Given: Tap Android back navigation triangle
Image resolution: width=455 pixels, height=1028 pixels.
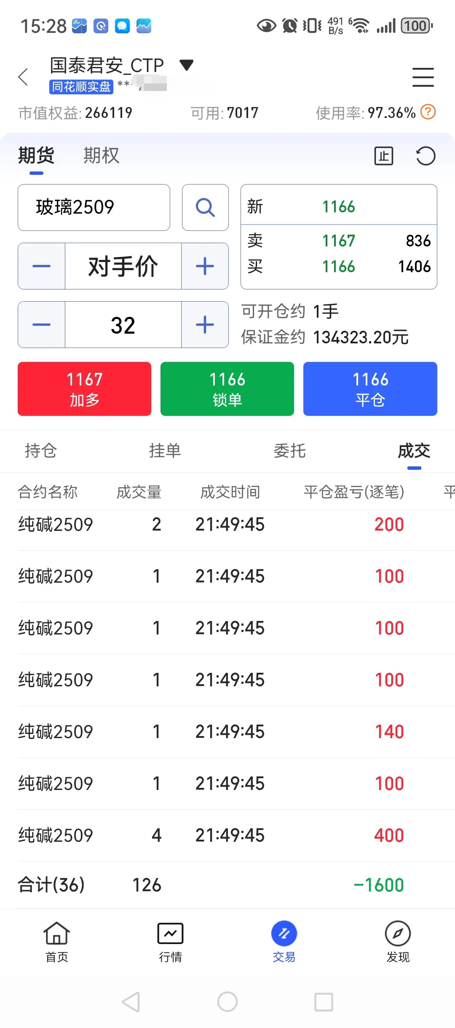Looking at the screenshot, I should click(131, 1002).
